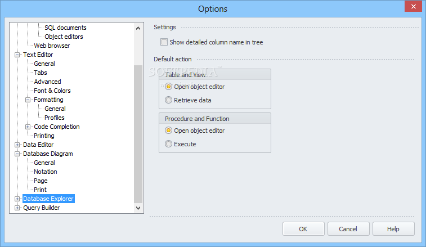
Task: Collapse the Text Editor tree node
Action: 17,55
